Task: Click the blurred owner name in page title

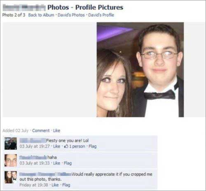Action: (x=24, y=7)
